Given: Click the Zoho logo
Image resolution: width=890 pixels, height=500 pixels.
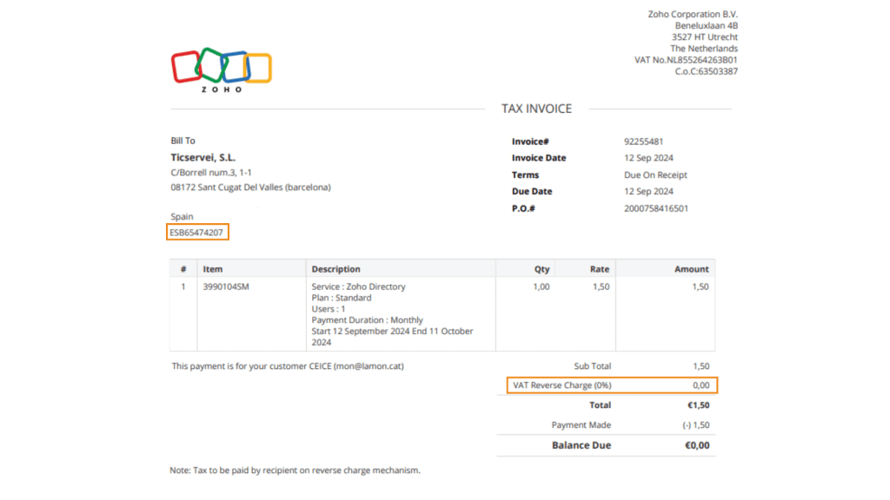Looking at the screenshot, I should (x=222, y=69).
